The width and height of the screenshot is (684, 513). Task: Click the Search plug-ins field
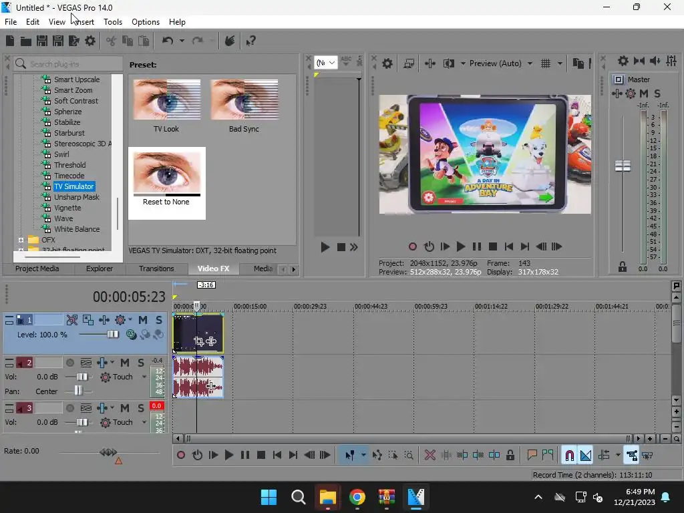[68, 64]
